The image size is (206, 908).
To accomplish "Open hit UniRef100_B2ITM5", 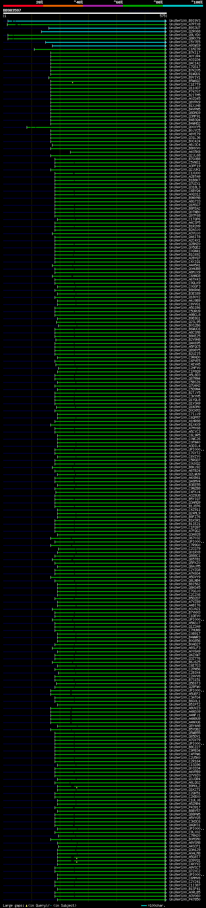I will pyautogui.click(x=185, y=95).
